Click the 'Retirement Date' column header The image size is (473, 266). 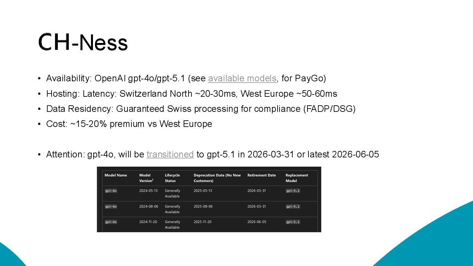pos(261,175)
